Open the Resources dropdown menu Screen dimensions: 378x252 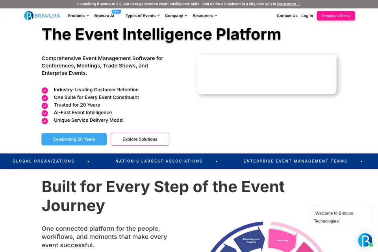coord(205,16)
